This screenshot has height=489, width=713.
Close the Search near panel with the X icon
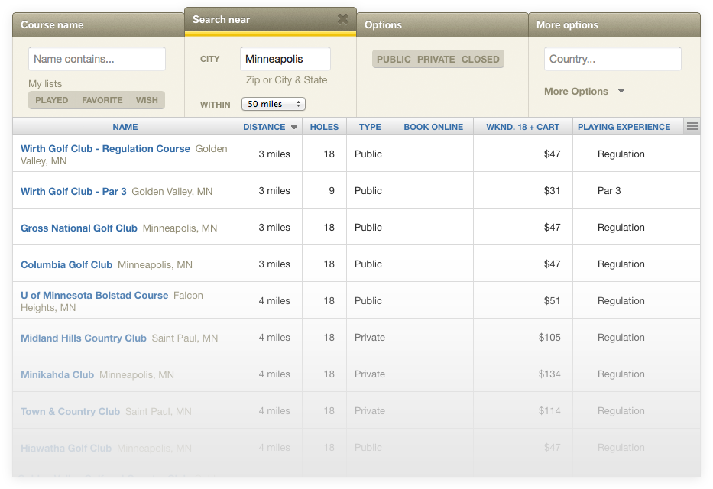pyautogui.click(x=343, y=20)
